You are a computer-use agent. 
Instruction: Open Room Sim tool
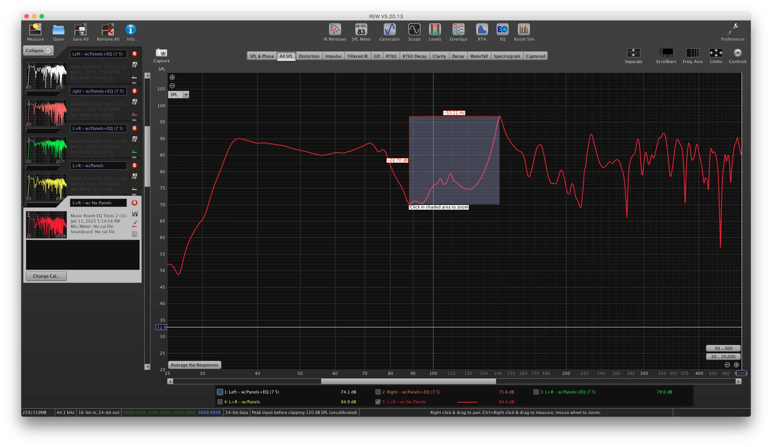click(x=524, y=30)
